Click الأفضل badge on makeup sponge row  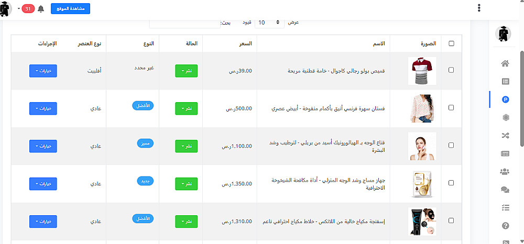tap(143, 219)
